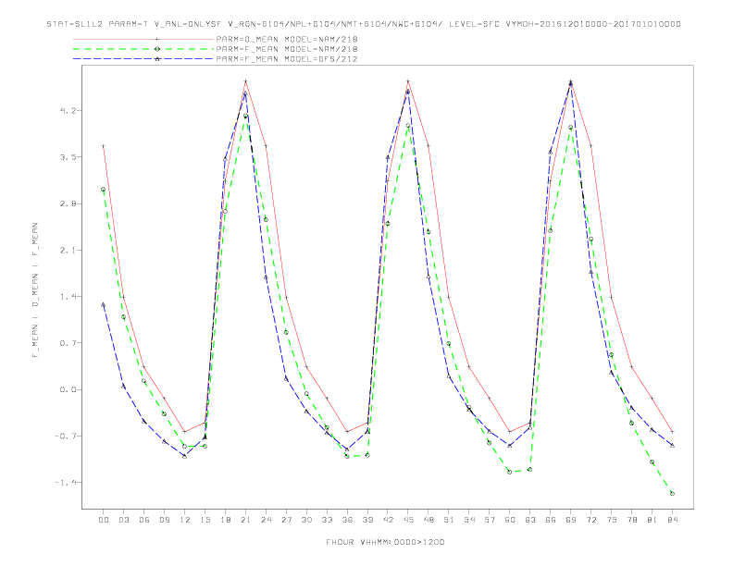Click the vertical y-axis title F_MEAN | O_MEAN | F_MEAN
The image size is (733, 566).
click(x=35, y=290)
